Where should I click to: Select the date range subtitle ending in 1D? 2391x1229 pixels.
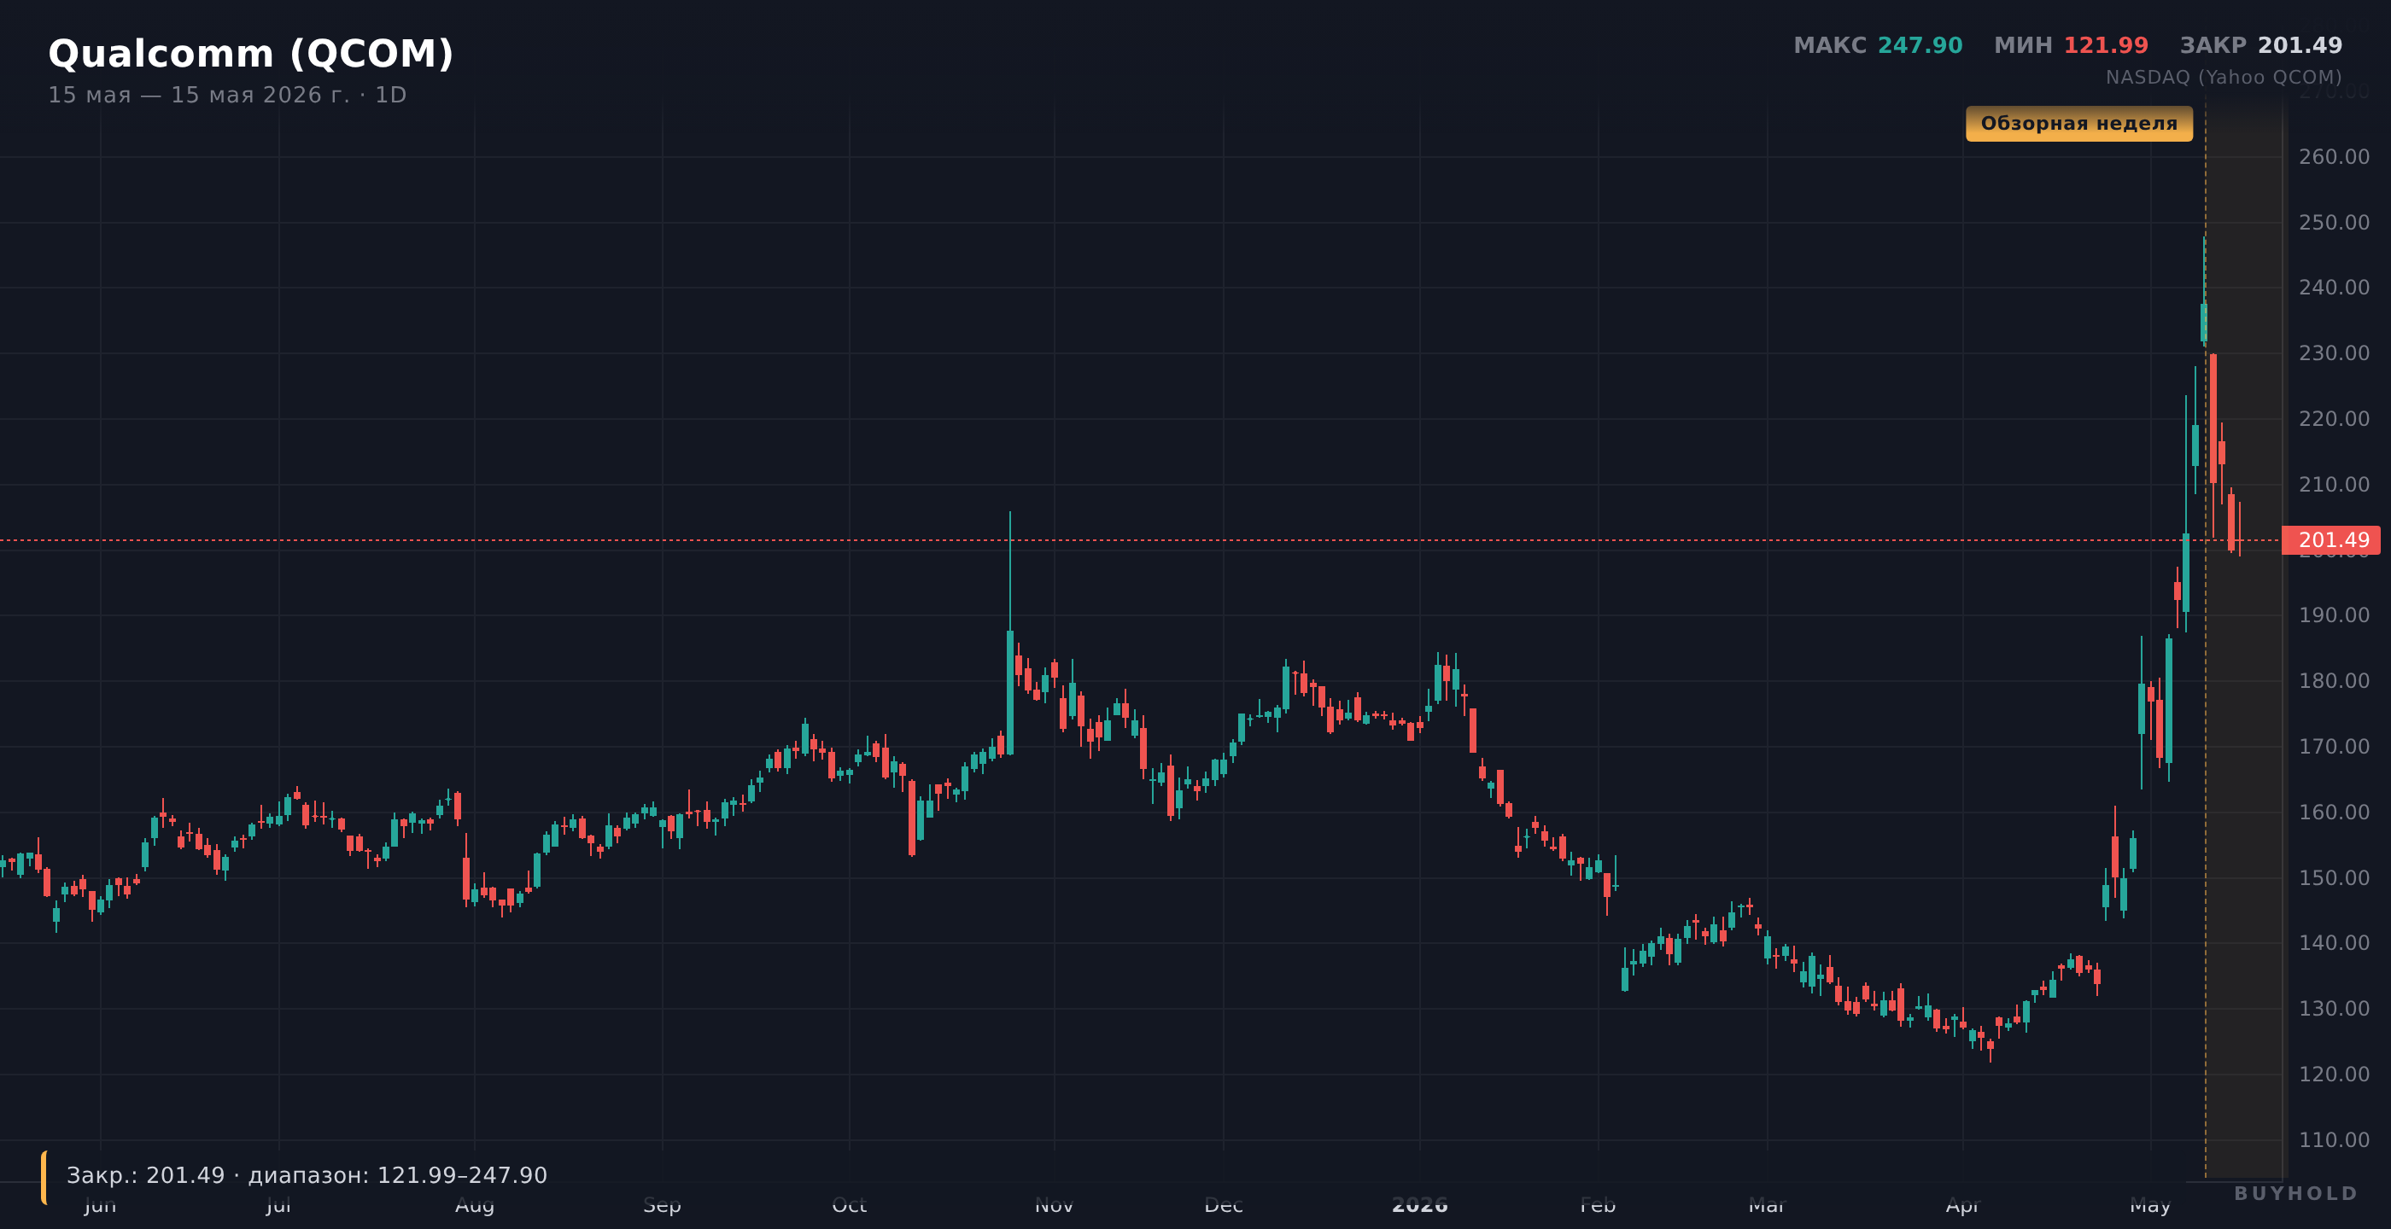coord(227,95)
